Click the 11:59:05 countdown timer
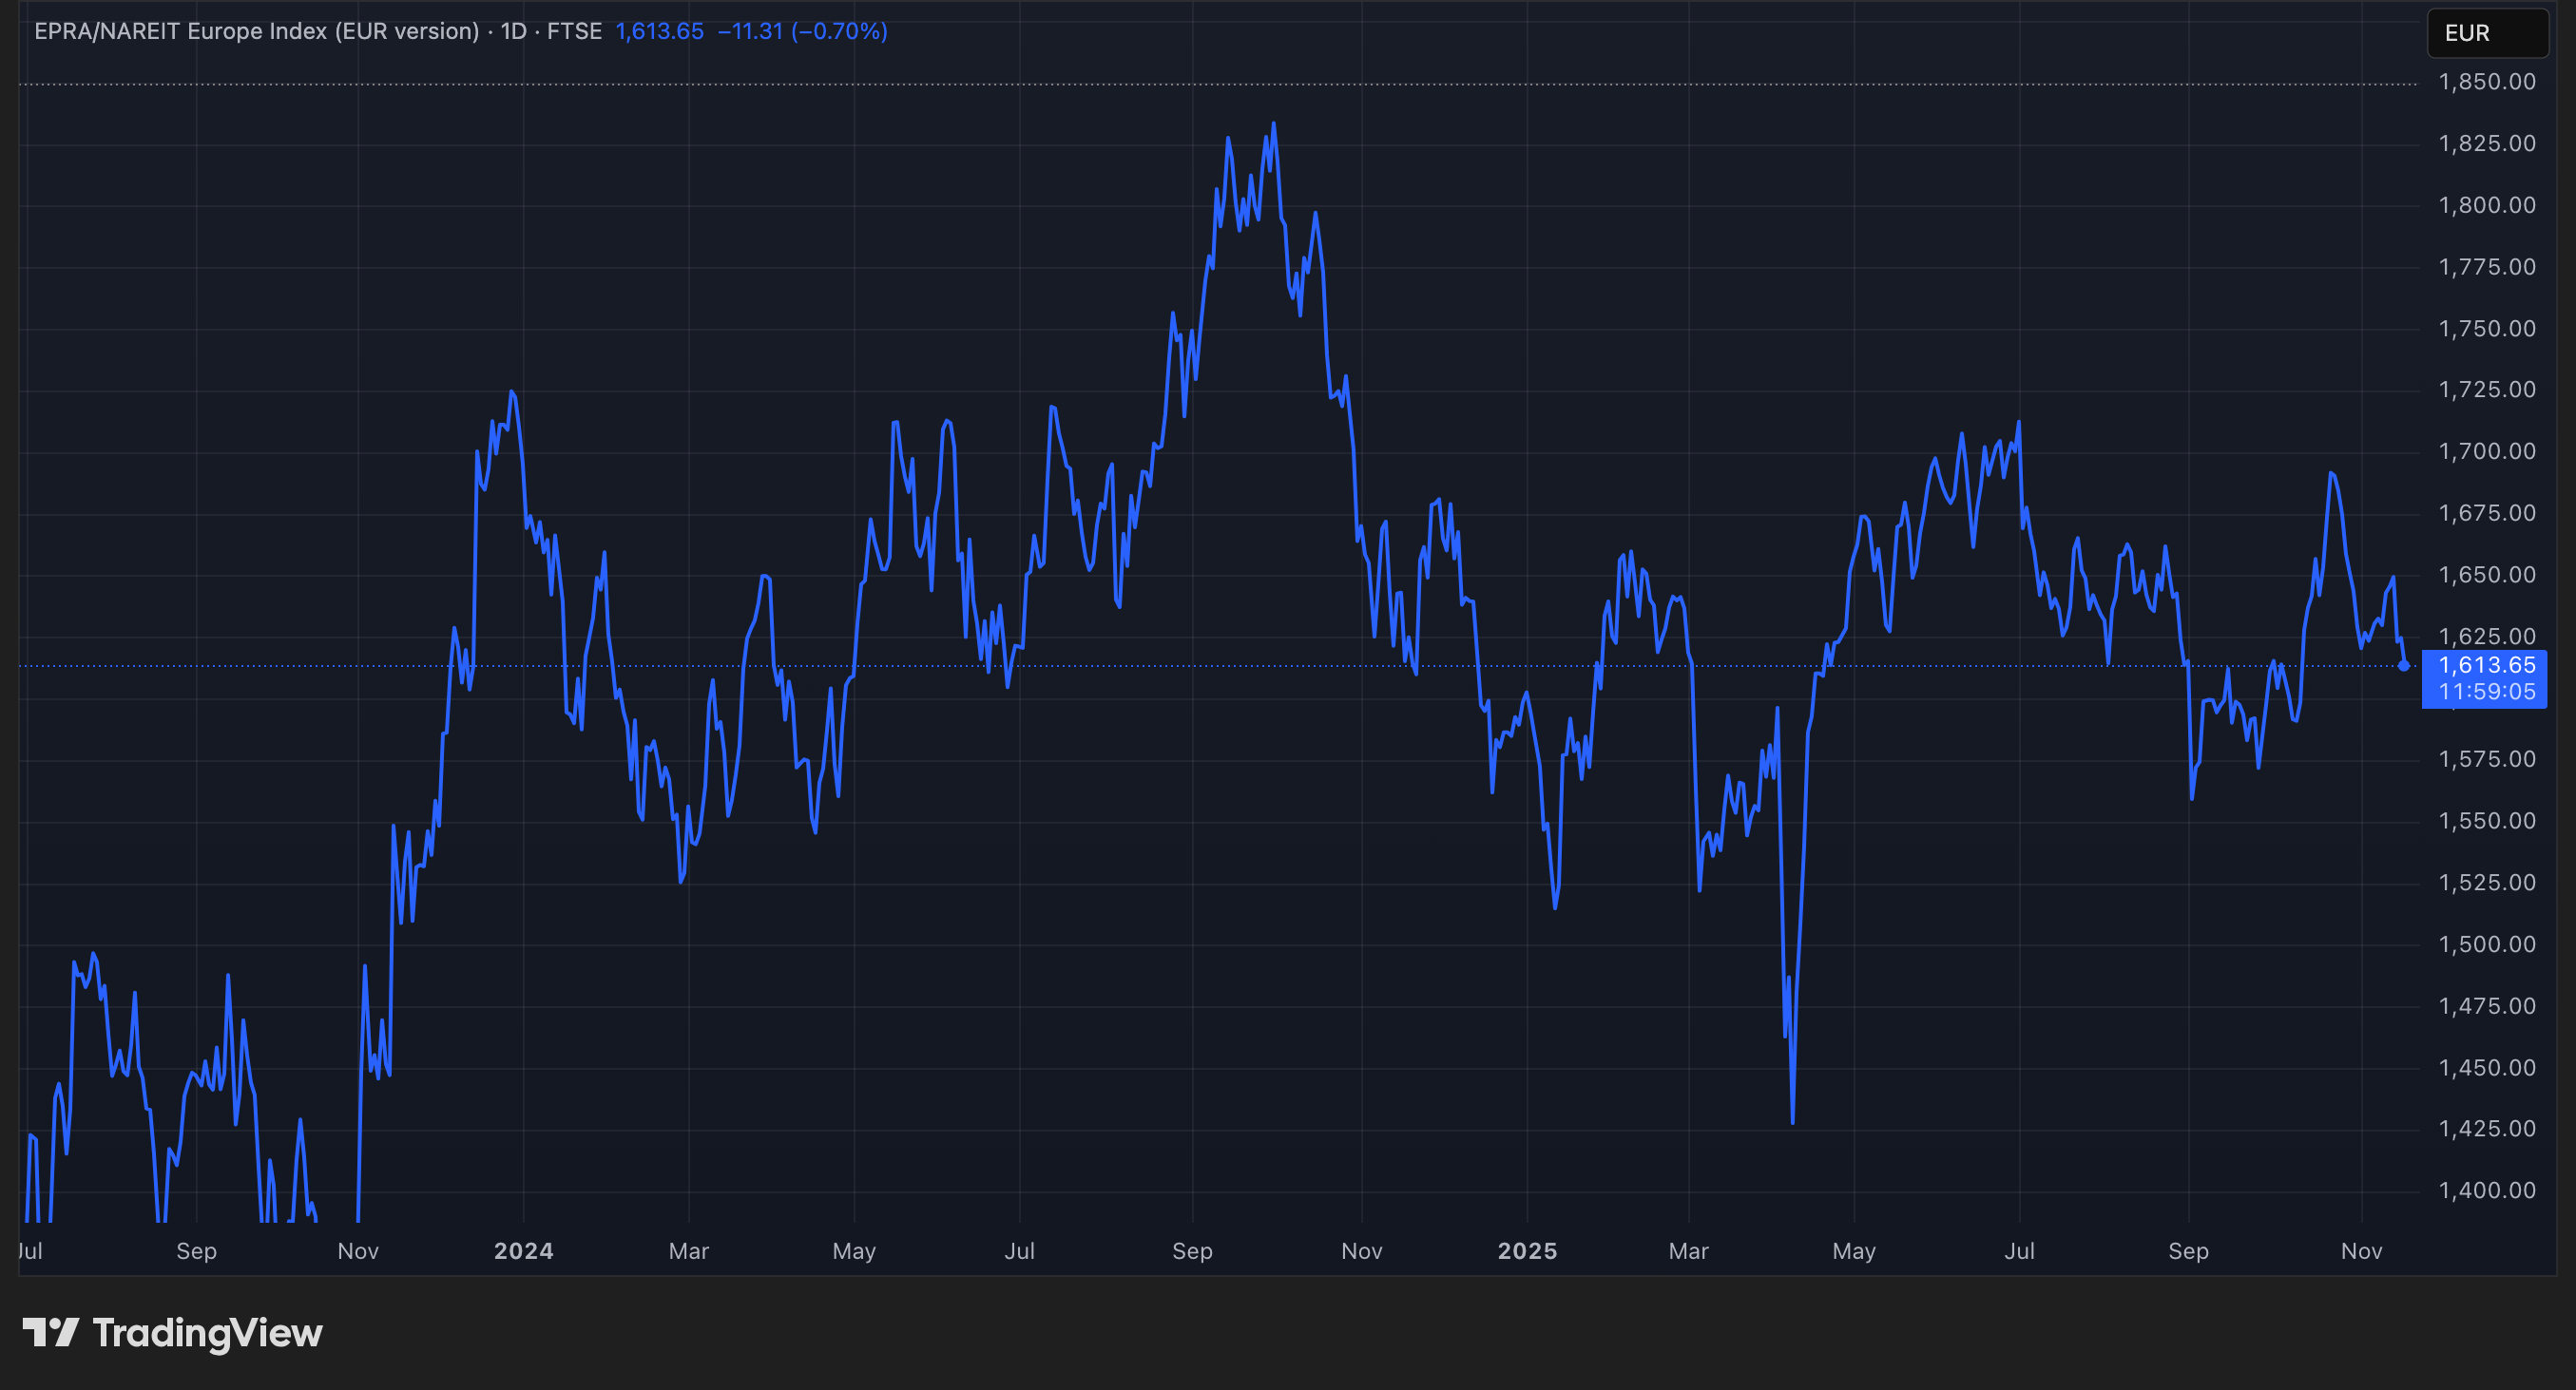The height and width of the screenshot is (1390, 2576). 2485,692
